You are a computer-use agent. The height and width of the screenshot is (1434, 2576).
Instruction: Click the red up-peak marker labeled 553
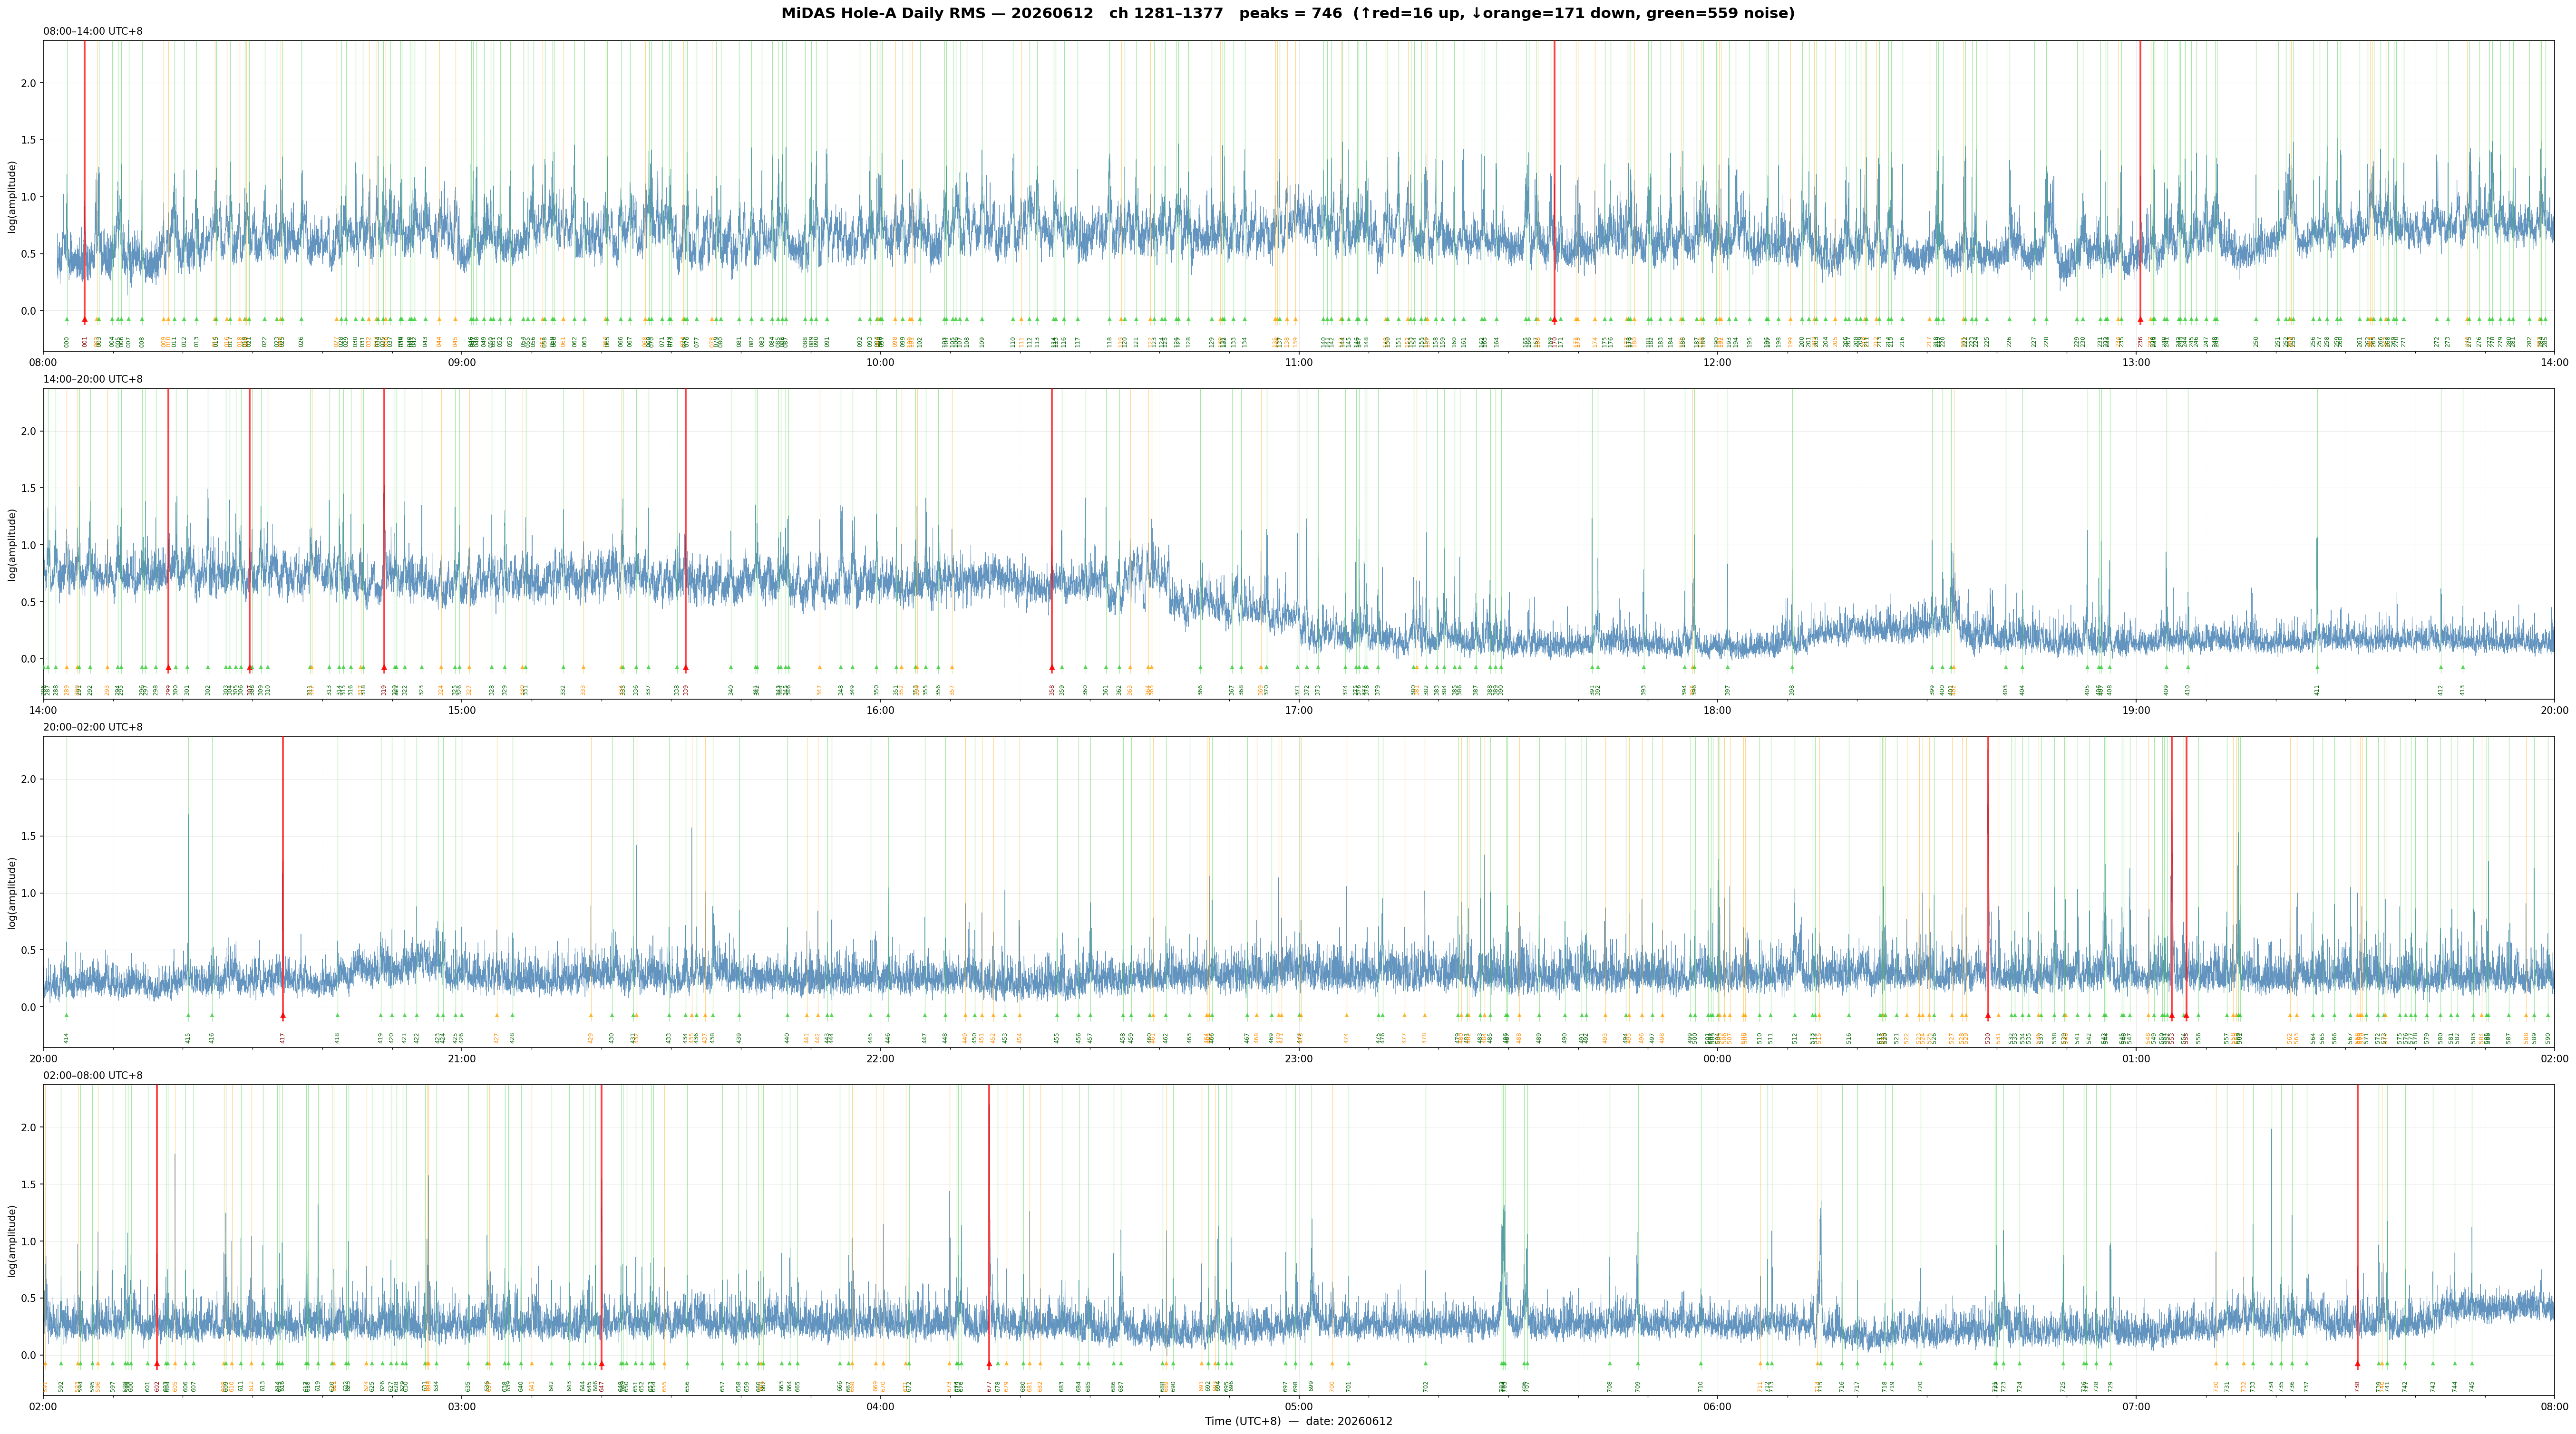(2172, 1015)
